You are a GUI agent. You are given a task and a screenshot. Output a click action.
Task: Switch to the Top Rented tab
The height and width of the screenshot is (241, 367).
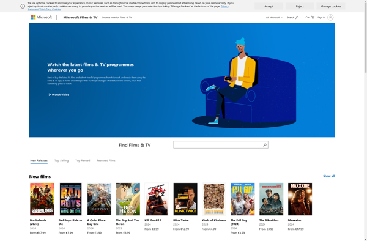83,161
